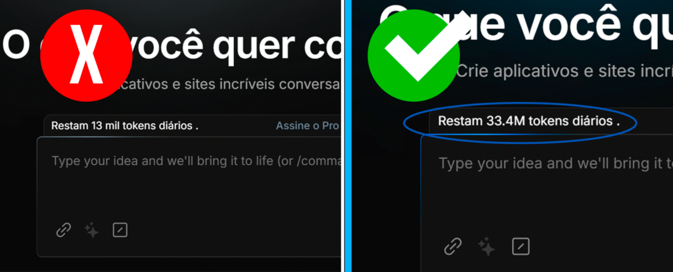Click the link attachment icon under the 13 mil tokens prompt

click(x=64, y=231)
